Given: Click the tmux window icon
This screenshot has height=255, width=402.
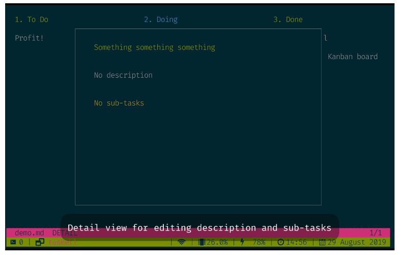Looking at the screenshot, I should pos(40,242).
